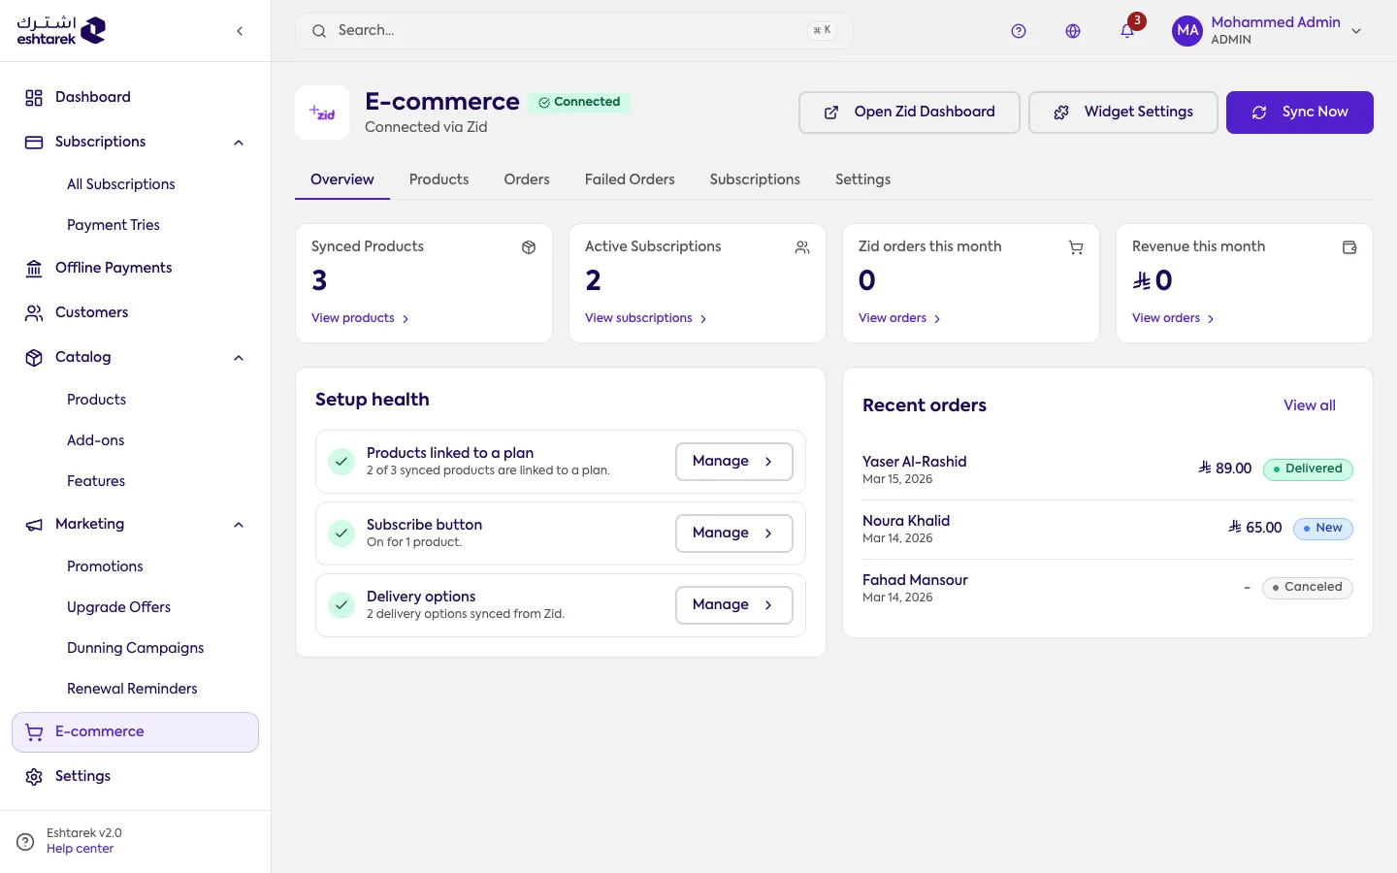
Task: Open Dunning Campaigns
Action: (x=136, y=648)
